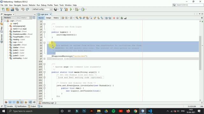Click the Profile Project clock icon

[x=83, y=9]
